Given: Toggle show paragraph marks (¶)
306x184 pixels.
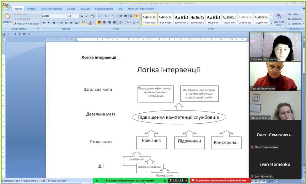Looking at the screenshot, I should pyautogui.click(x=136, y=16).
